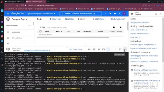The image size is (164, 92).
Task: Open Storage options overview link
Action: (x=140, y=22)
